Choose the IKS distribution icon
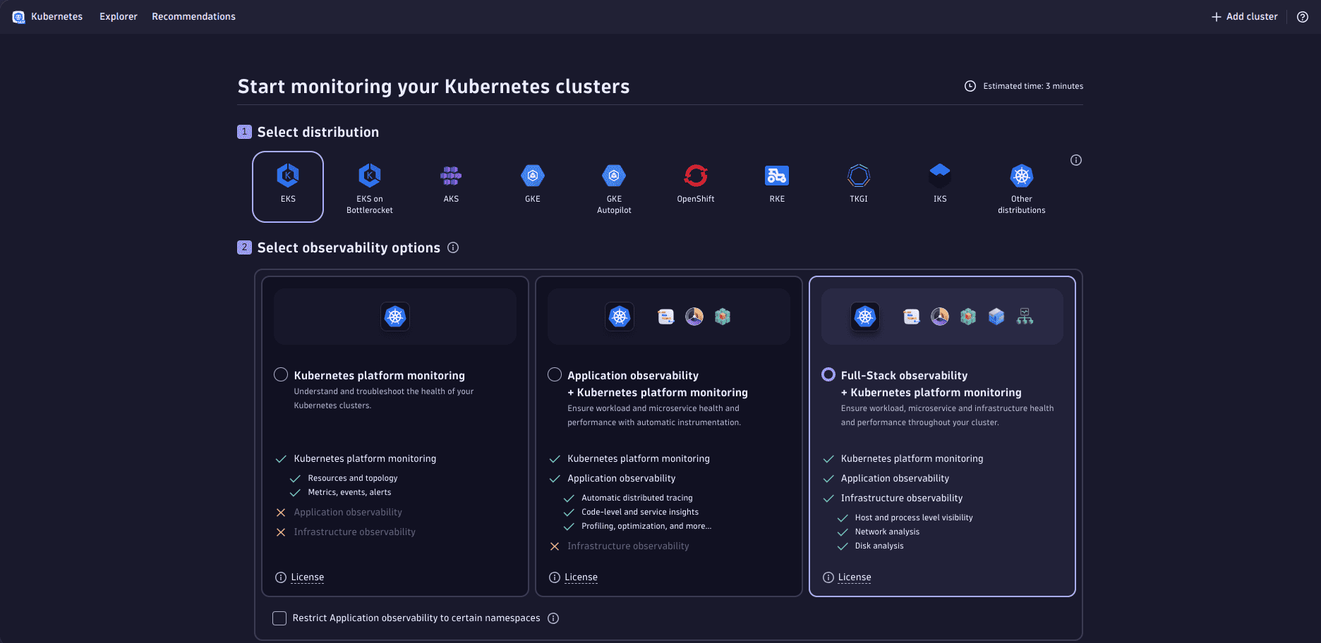 click(x=940, y=176)
